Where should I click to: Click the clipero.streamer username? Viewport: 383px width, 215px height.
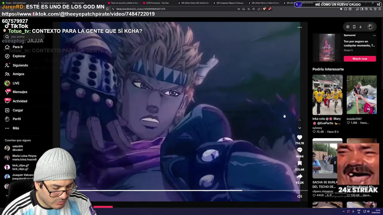pos(323,191)
